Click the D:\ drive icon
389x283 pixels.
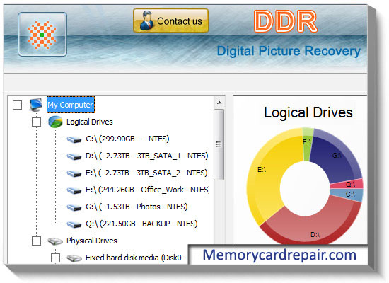coord(74,156)
